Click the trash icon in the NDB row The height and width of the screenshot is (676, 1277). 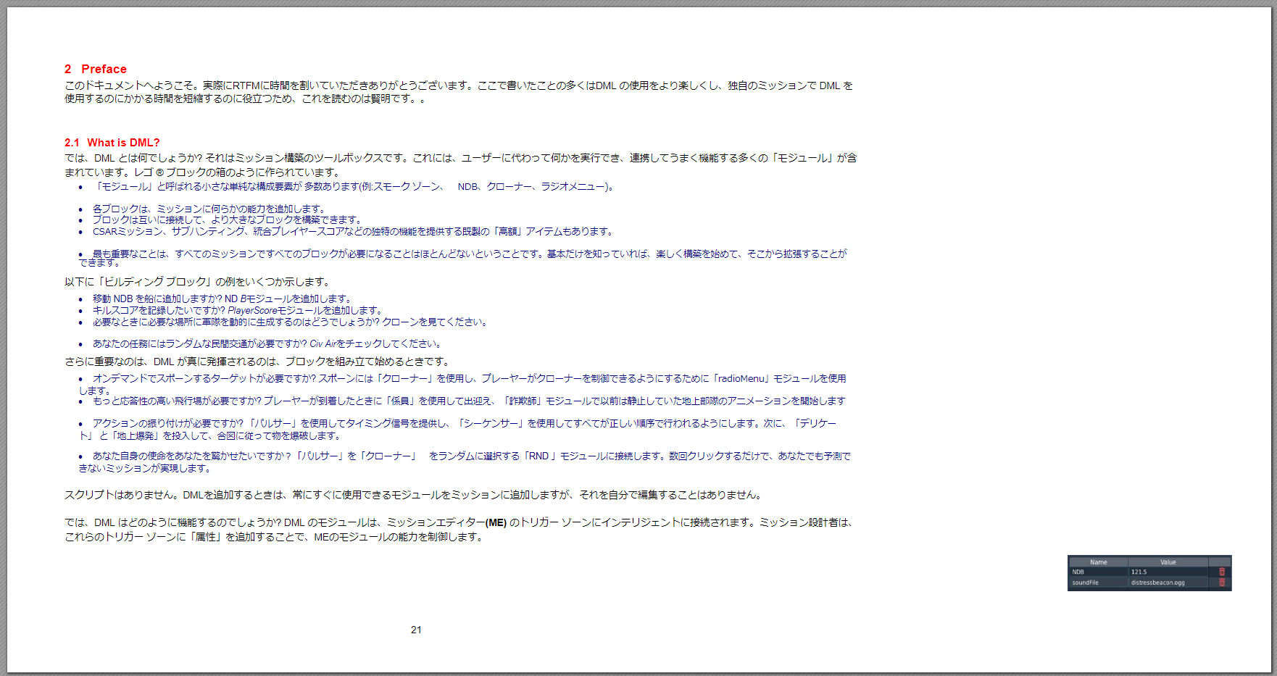[x=1221, y=572]
